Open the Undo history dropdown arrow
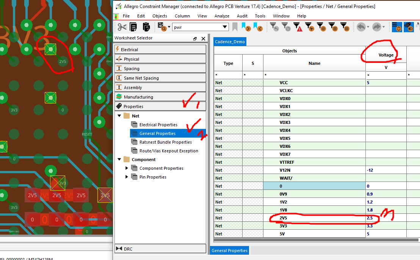Viewport: 420px width, 260px height. click(x=368, y=27)
